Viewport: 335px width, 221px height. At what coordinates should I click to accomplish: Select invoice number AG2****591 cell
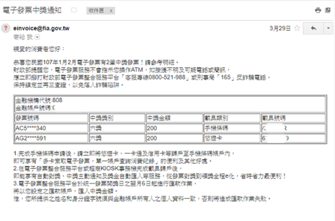click(51, 138)
